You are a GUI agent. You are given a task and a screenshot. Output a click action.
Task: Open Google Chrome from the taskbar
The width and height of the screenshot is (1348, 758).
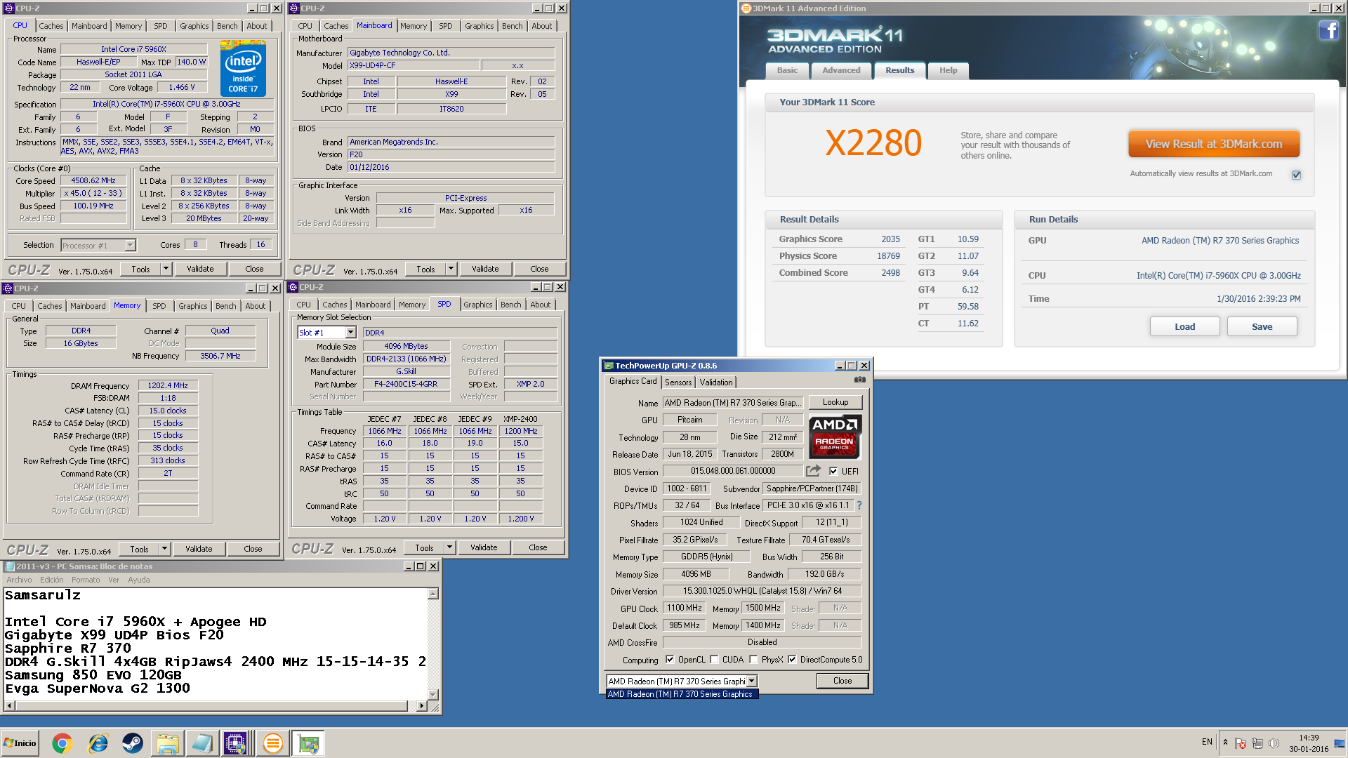62,743
